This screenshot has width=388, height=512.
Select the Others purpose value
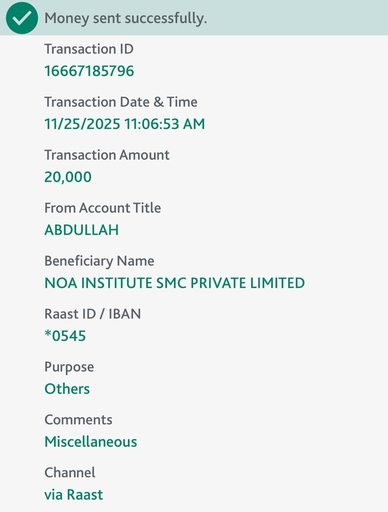(x=67, y=389)
